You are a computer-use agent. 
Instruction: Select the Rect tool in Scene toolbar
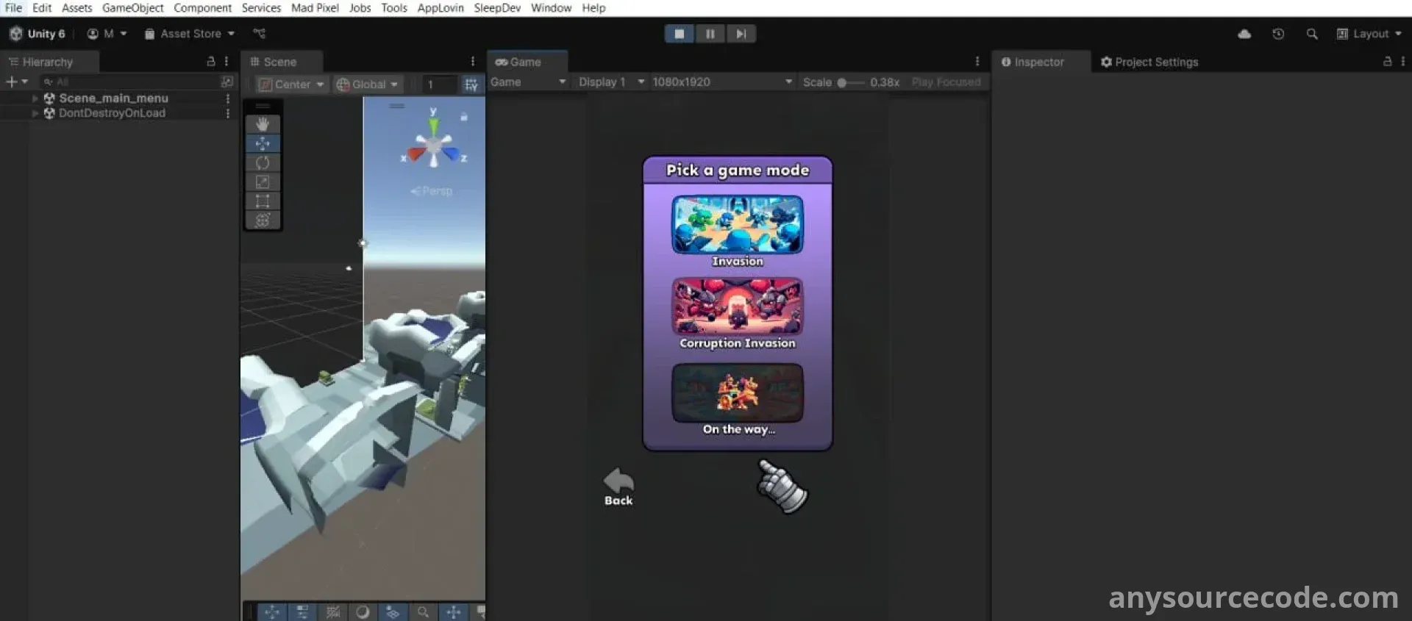point(263,201)
